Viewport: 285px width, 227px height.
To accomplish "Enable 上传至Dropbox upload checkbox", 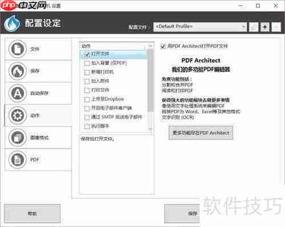I will (x=87, y=99).
